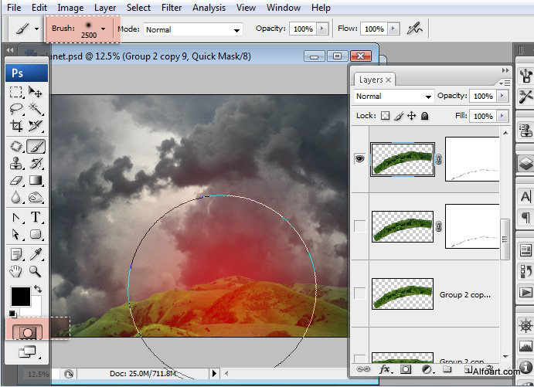Open the Filter menu

pyautogui.click(x=172, y=8)
